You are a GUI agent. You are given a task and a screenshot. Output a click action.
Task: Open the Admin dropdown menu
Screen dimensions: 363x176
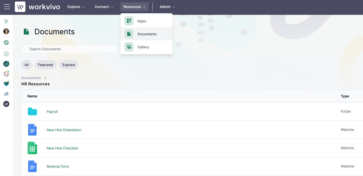point(167,7)
